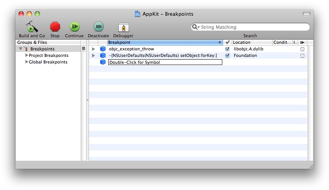329x190 pixels.
Task: Click the Condit... column header
Action: click(x=282, y=42)
